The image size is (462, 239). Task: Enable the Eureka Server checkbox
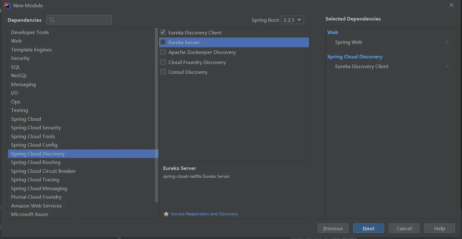click(163, 42)
